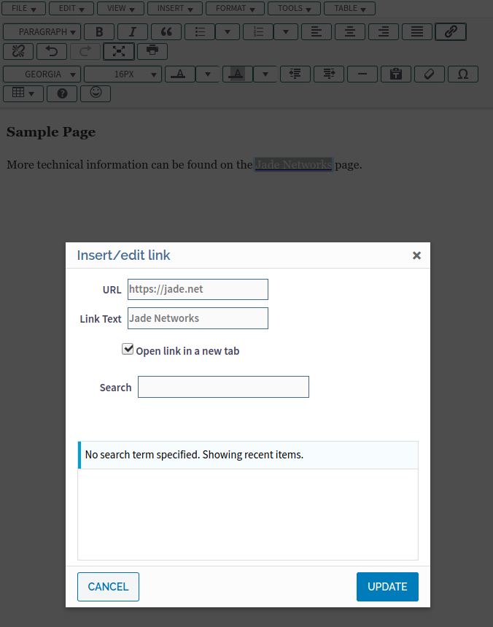493x627 pixels.
Task: Close the Insert/edit link dialog
Action: [416, 255]
